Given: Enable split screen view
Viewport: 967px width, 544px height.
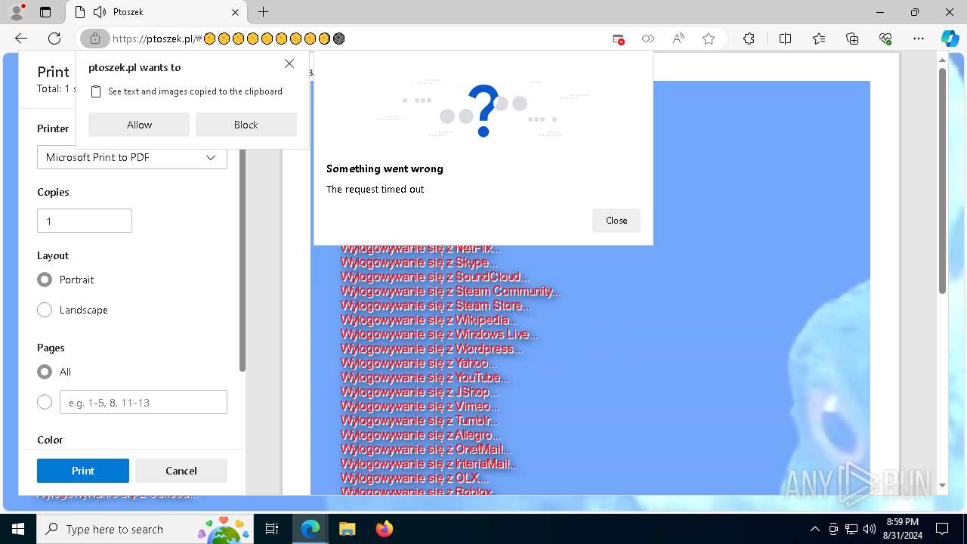Looking at the screenshot, I should pyautogui.click(x=785, y=39).
